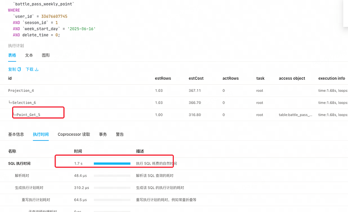Screen dimensions: 348x212
Task: Switch to the 图形 graph view tab
Action: tap(45, 55)
